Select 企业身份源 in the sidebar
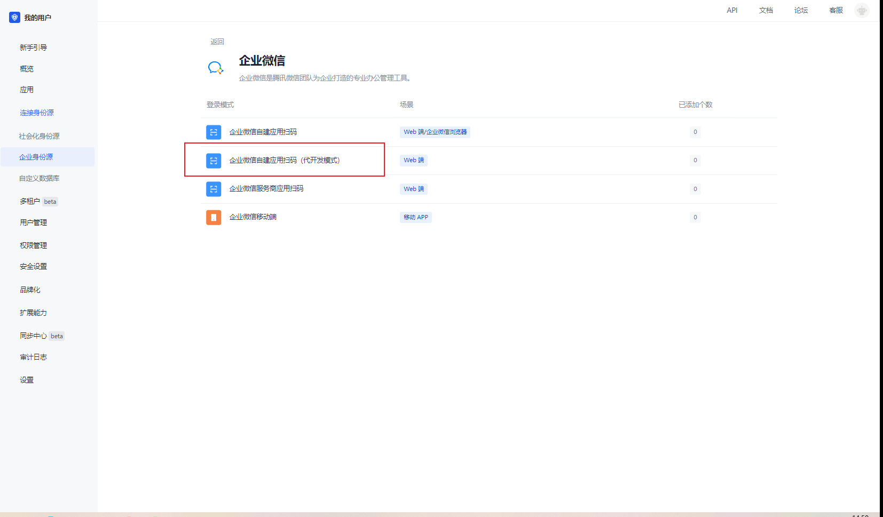Image resolution: width=883 pixels, height=517 pixels. pyautogui.click(x=36, y=157)
